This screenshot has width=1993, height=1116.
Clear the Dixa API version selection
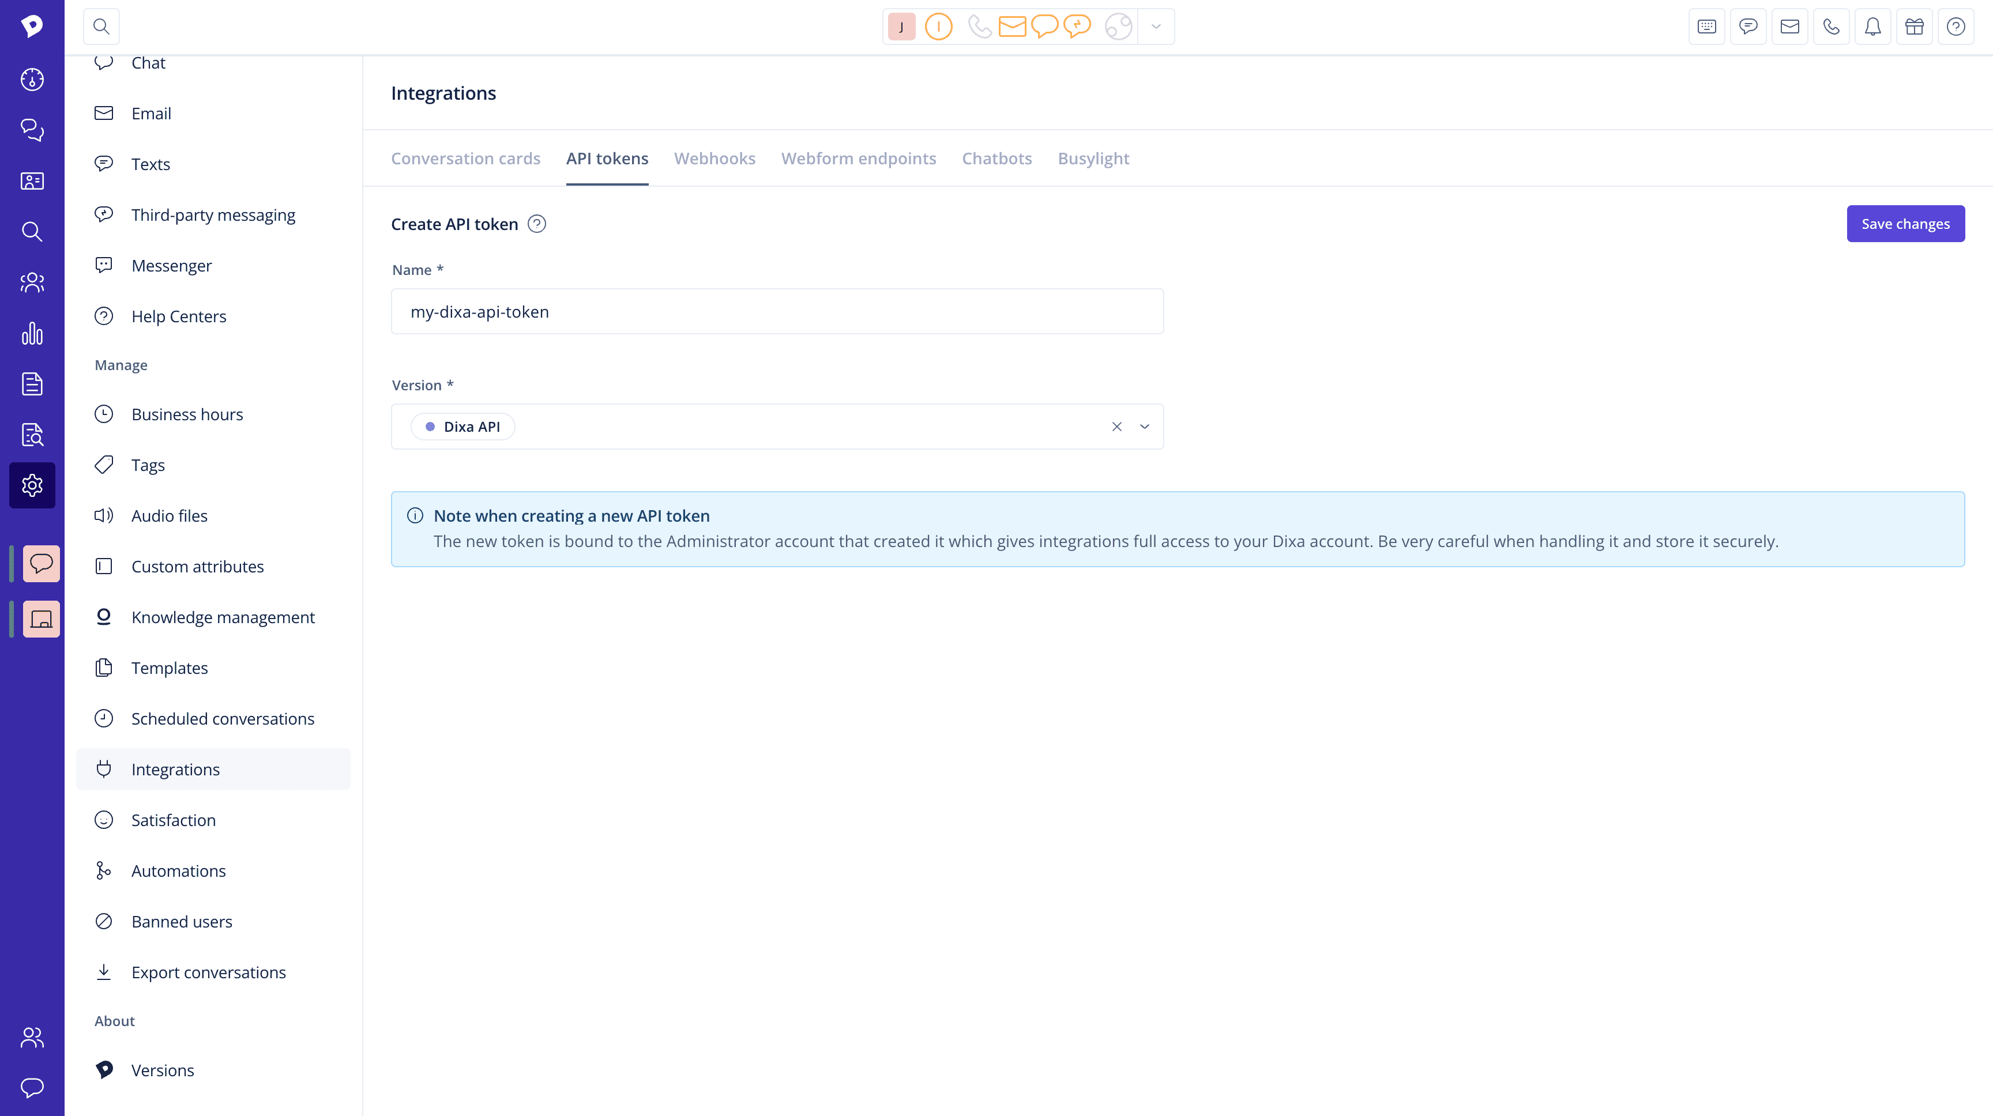pos(1116,427)
